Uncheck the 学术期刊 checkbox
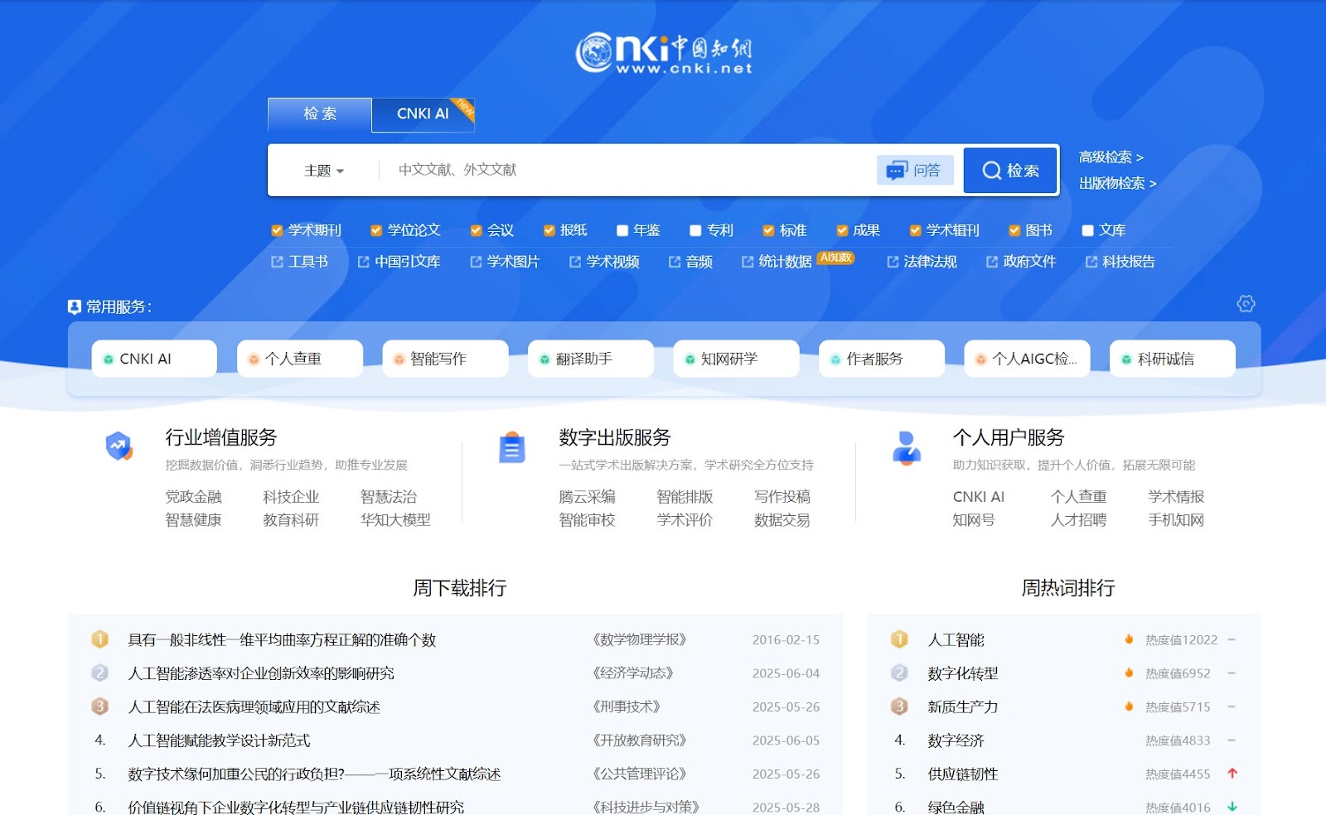The width and height of the screenshot is (1326, 815). (277, 230)
